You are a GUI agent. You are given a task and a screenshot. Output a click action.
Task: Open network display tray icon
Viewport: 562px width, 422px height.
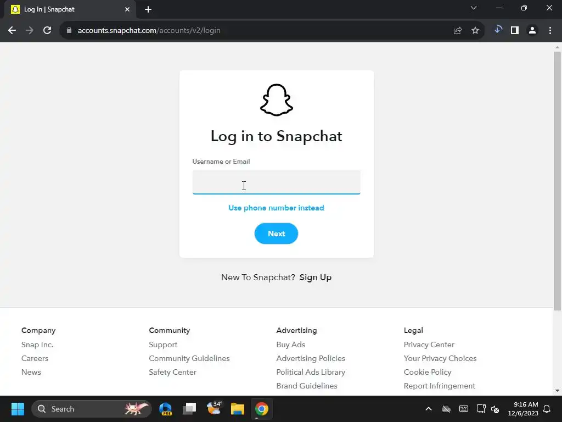pyautogui.click(x=481, y=409)
